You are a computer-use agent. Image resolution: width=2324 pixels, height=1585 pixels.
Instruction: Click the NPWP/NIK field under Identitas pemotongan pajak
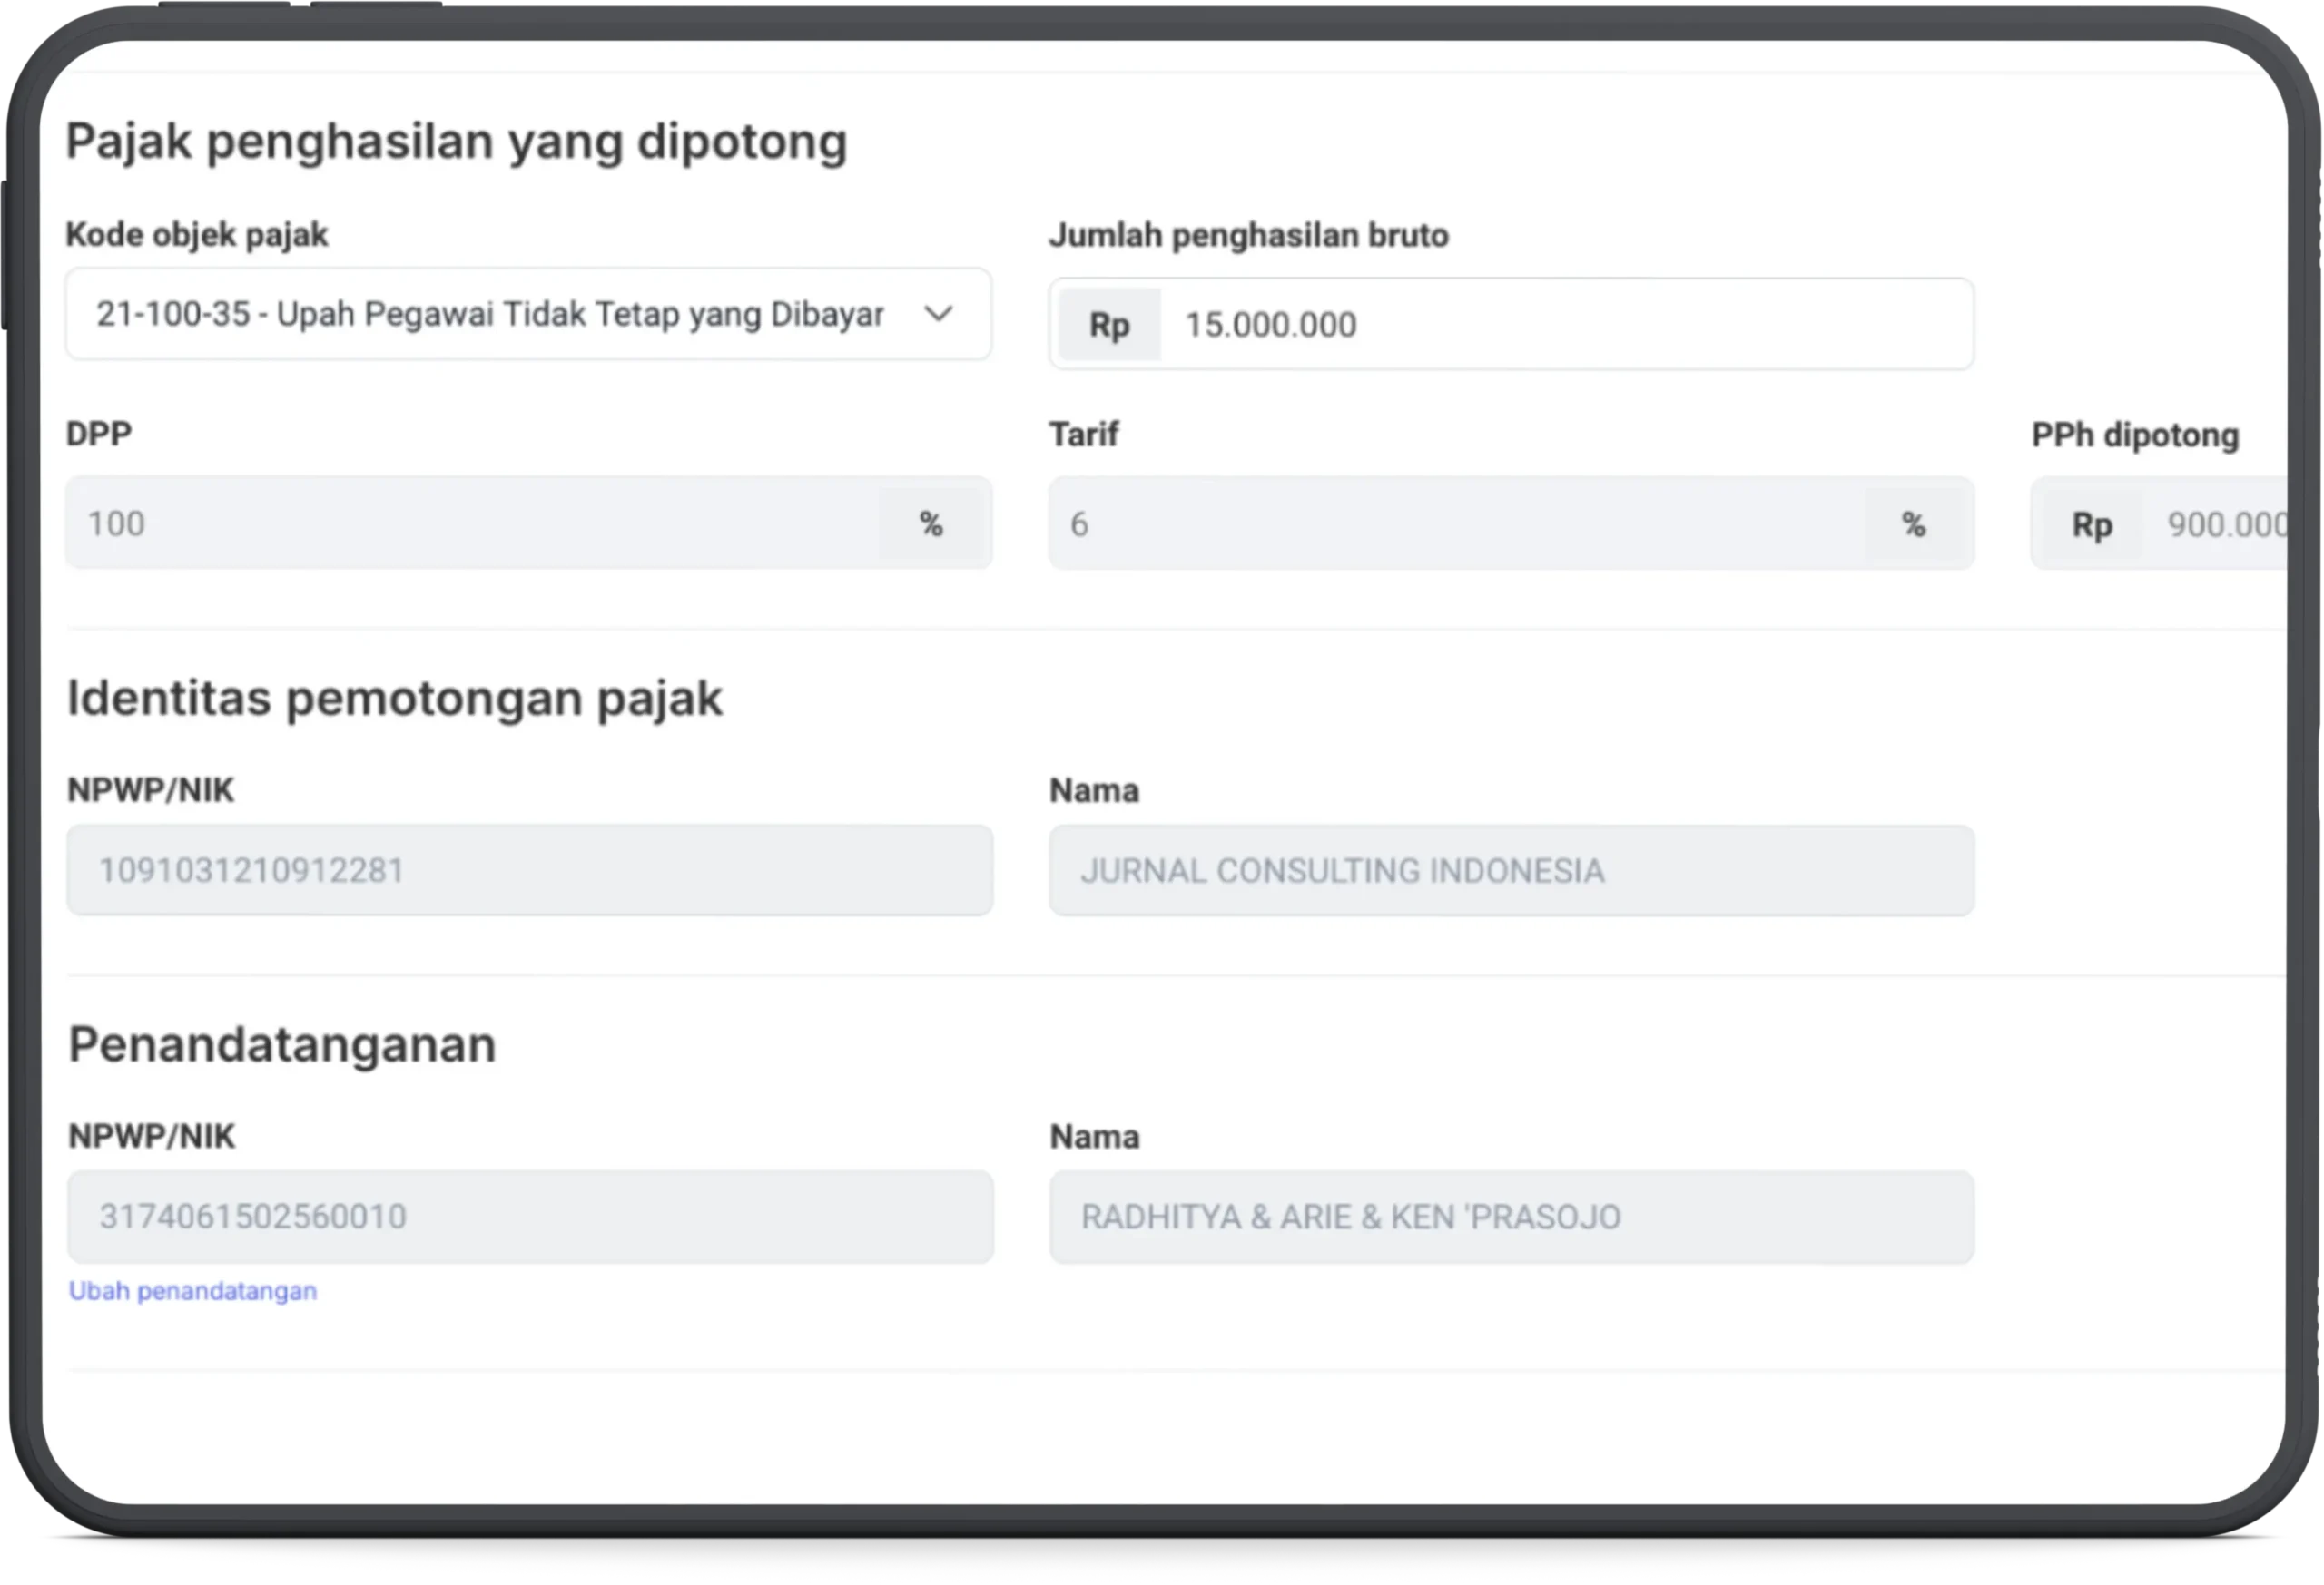[x=529, y=870]
